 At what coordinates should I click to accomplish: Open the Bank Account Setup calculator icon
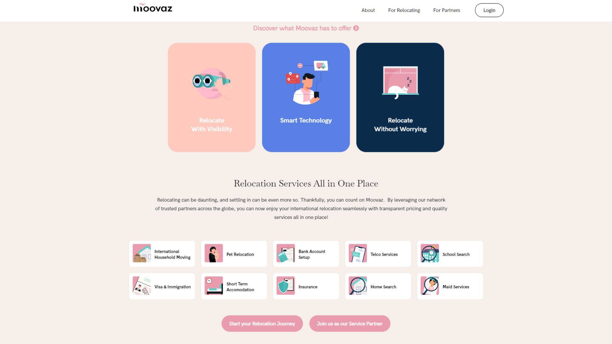pos(286,253)
